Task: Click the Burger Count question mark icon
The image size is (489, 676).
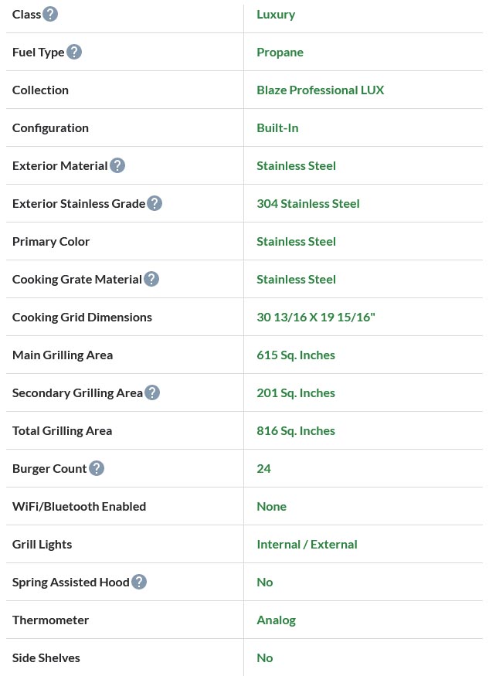Action: coord(97,468)
